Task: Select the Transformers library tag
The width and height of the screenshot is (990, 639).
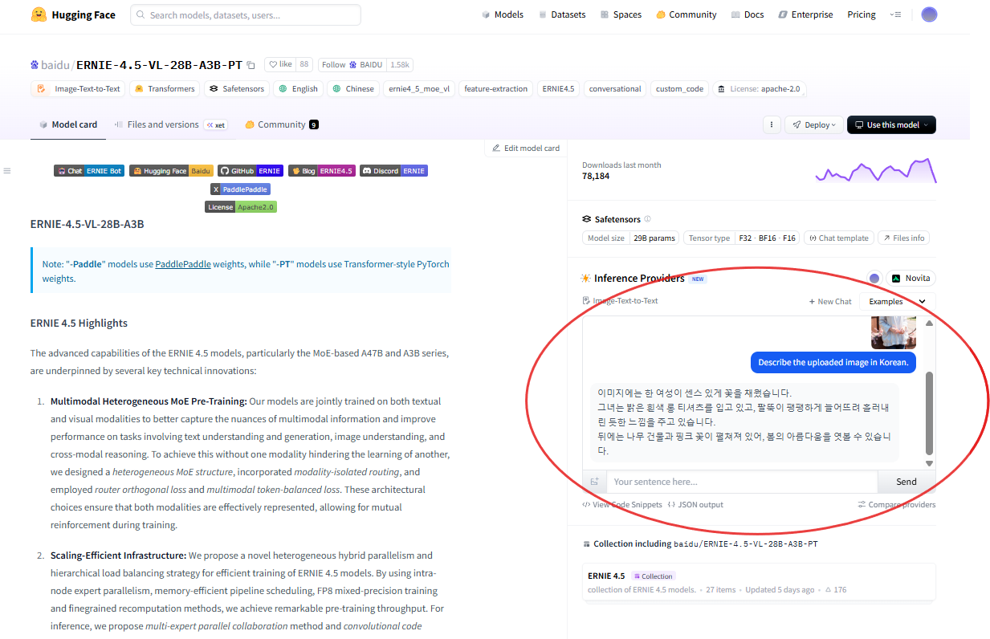Action: pos(165,89)
